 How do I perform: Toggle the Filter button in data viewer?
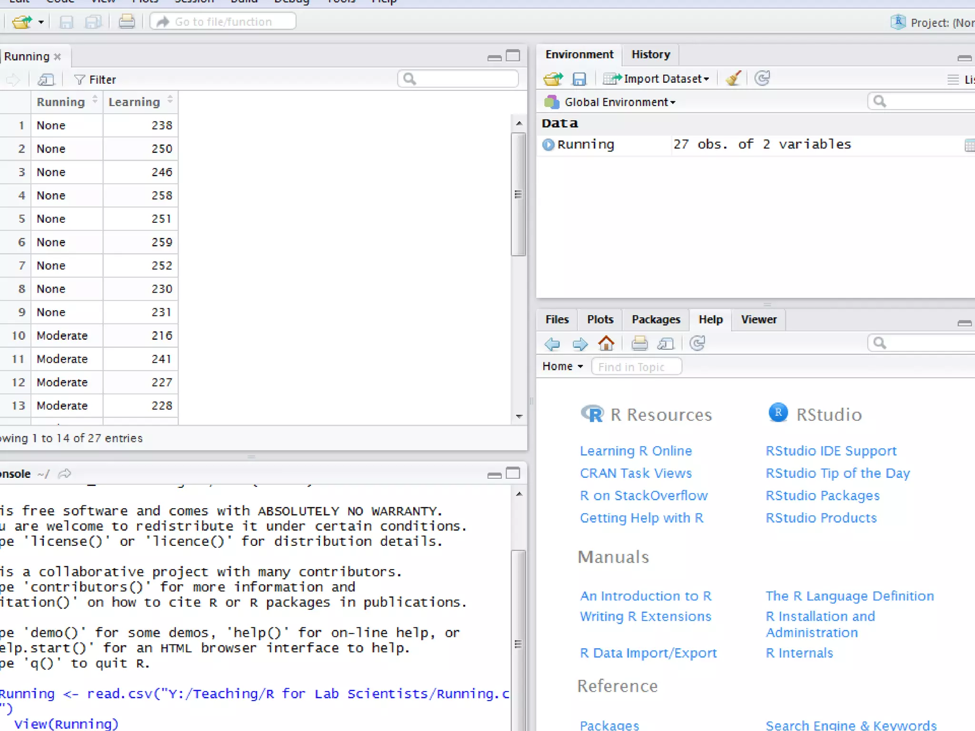[x=96, y=79]
